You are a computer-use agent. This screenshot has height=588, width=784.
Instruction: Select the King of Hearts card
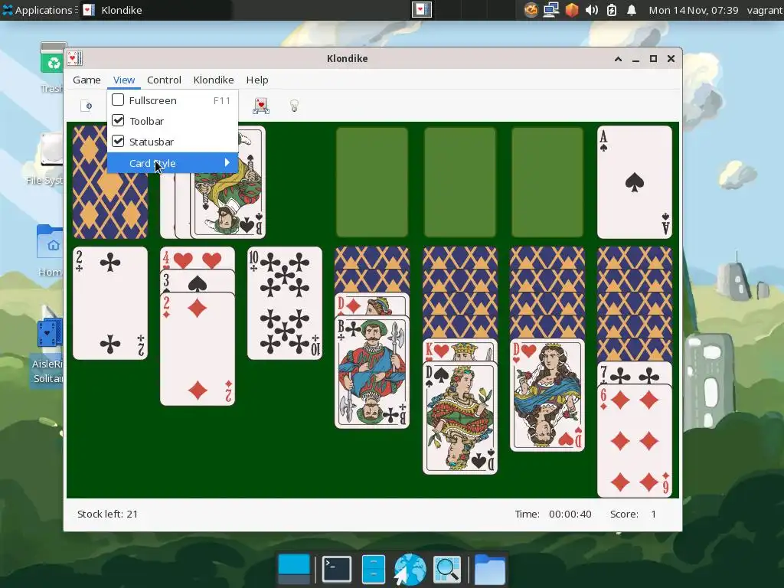coord(460,350)
